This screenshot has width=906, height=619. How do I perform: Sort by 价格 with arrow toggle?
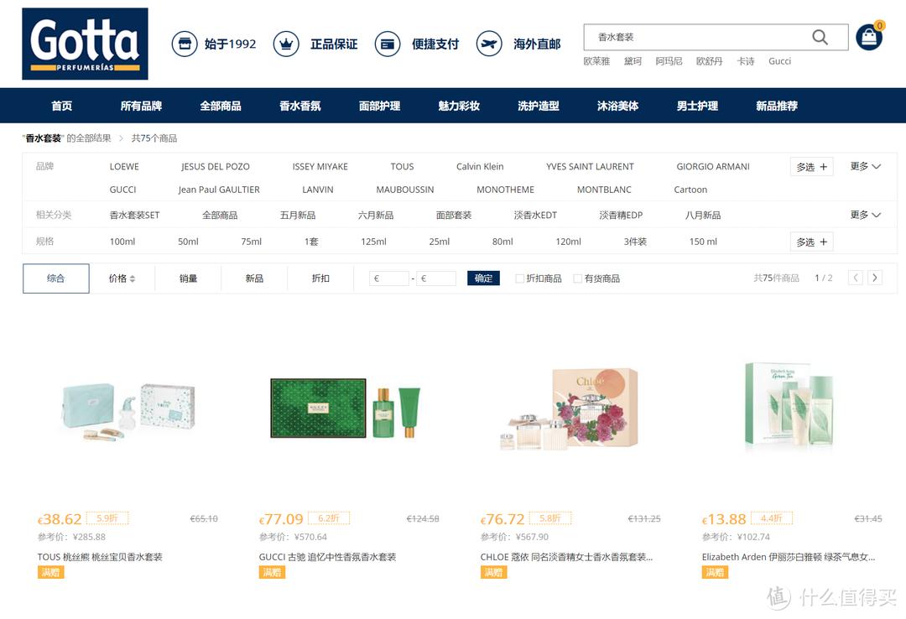[x=122, y=278]
